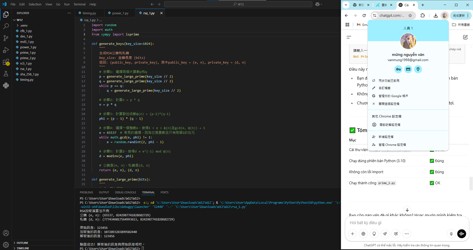Viewport: 473px width, 250px height.
Task: Open the Extensions view
Action: [6, 62]
